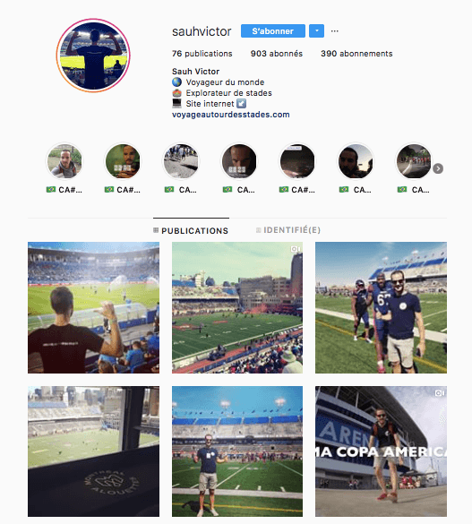
Task: Open the fourth story highlight with close-up face
Action: click(239, 161)
